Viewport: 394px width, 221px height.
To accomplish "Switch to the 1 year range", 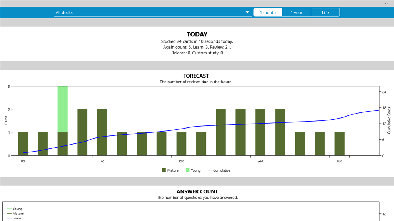I will tap(296, 13).
